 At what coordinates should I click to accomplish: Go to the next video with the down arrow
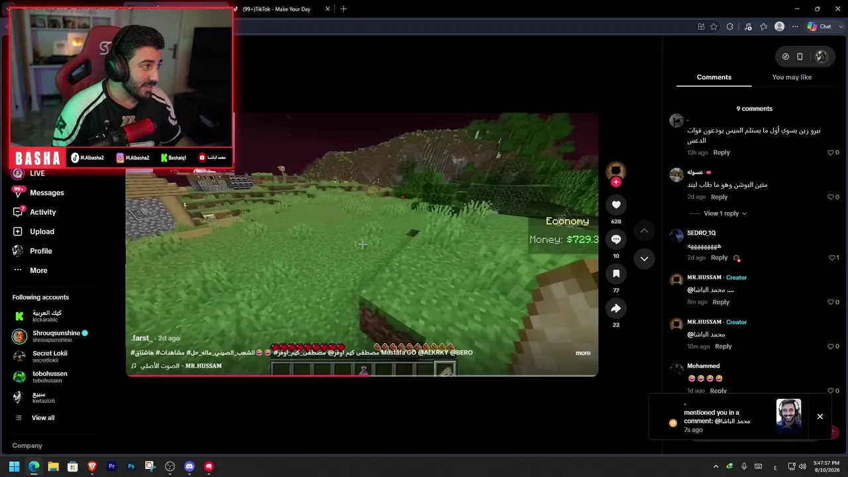[x=644, y=258]
